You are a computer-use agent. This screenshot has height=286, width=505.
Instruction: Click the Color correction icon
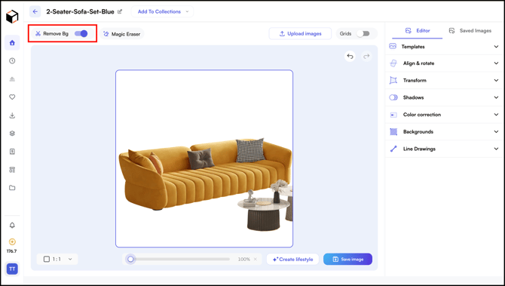coord(393,115)
